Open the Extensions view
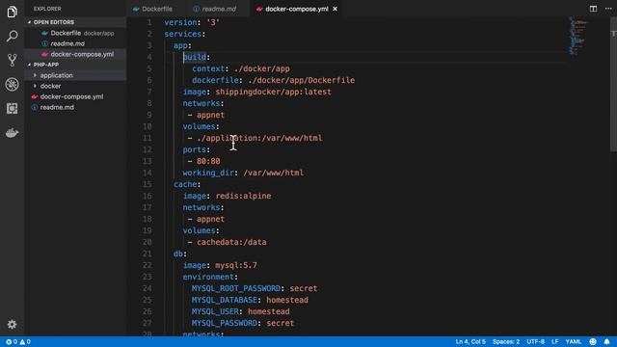The height and width of the screenshot is (347, 617). point(12,109)
